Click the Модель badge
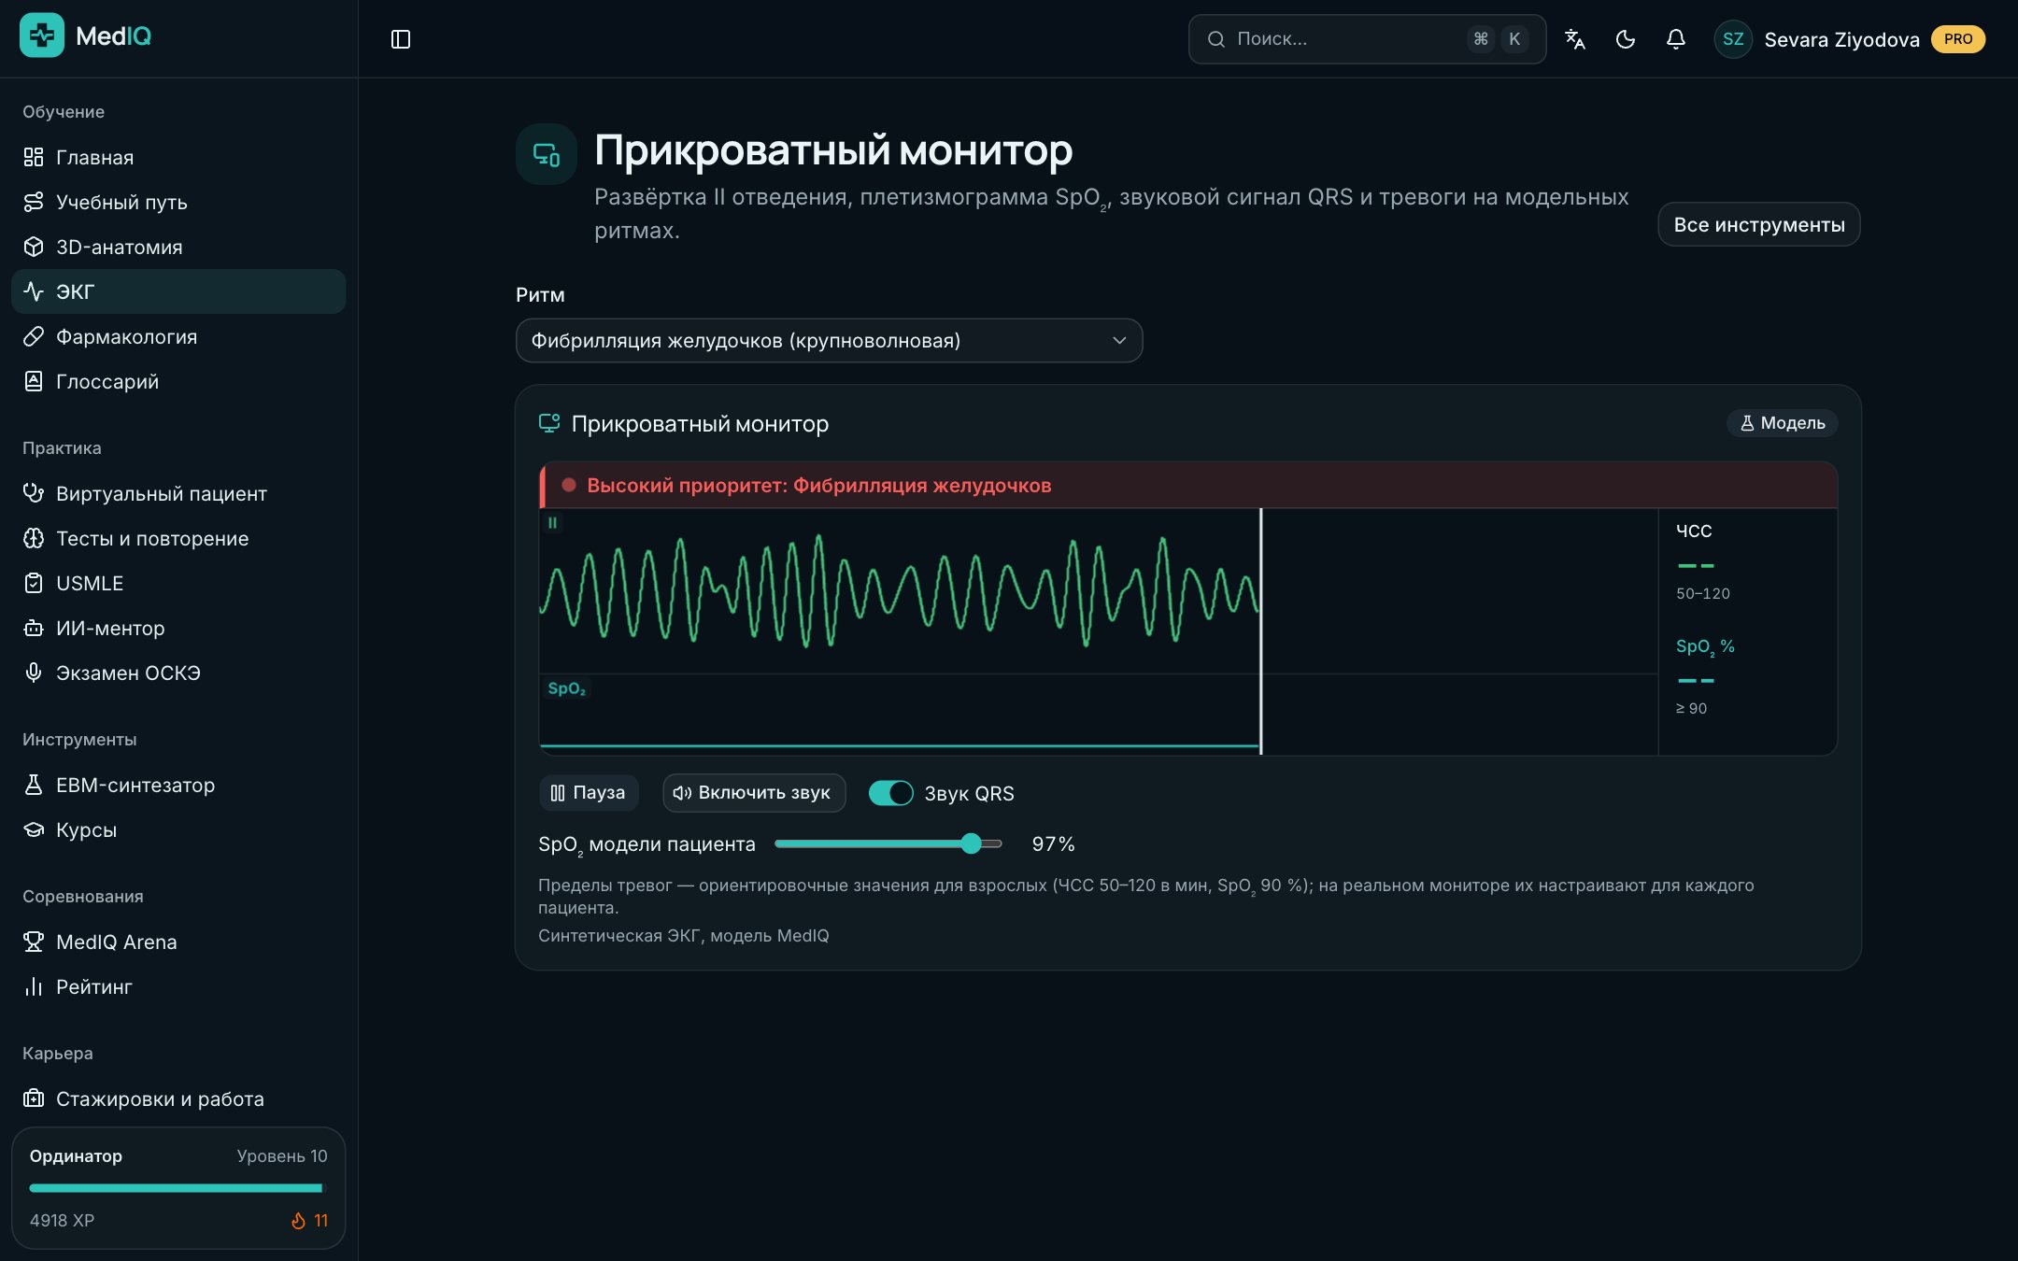 pyautogui.click(x=1782, y=423)
